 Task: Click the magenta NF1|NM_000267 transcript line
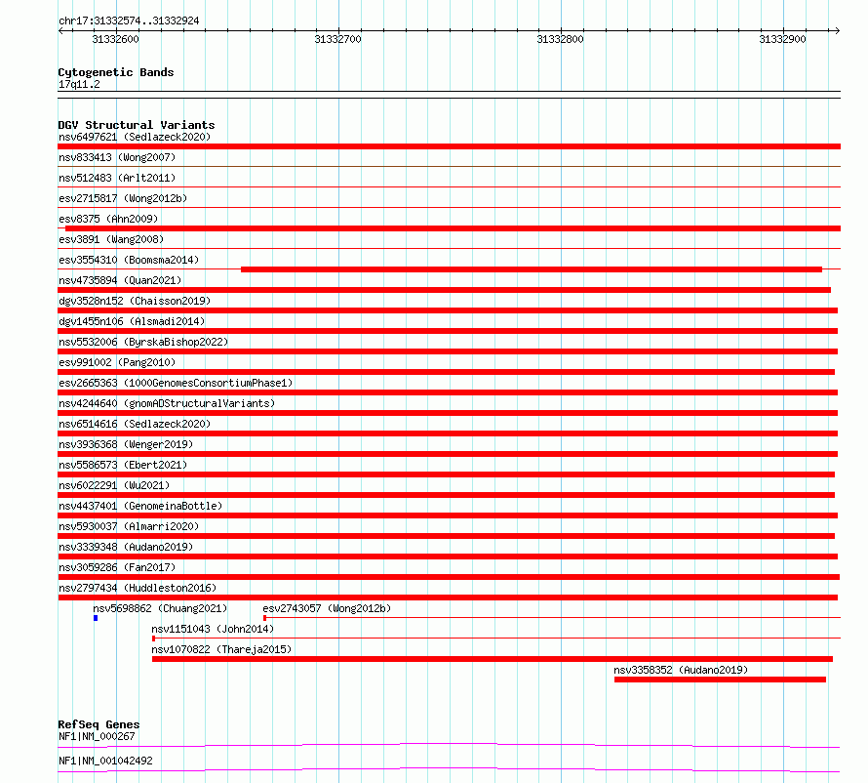point(449,745)
